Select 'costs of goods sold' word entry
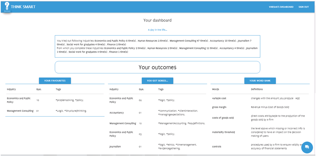This screenshot has width=316, height=156. coord(223,118)
